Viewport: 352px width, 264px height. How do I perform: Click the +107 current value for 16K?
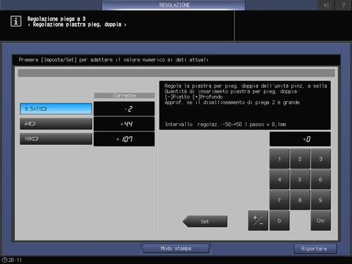(x=124, y=139)
